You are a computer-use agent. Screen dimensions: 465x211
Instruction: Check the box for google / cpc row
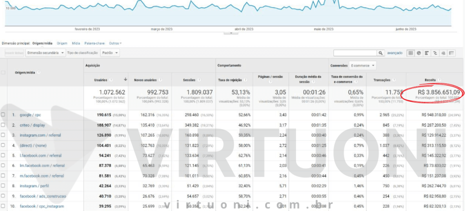[x=3, y=115]
